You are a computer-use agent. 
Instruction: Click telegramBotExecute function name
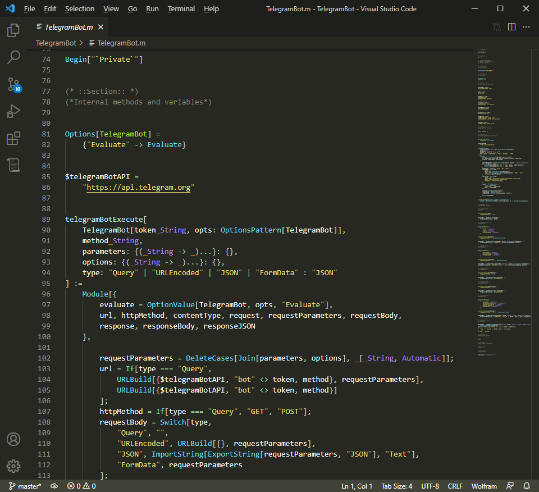[104, 220]
